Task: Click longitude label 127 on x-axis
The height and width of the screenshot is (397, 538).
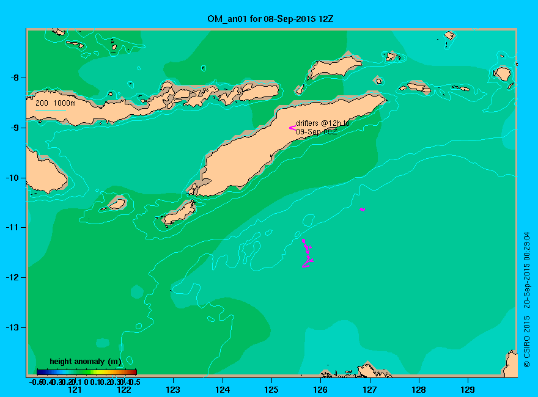Action: click(369, 390)
